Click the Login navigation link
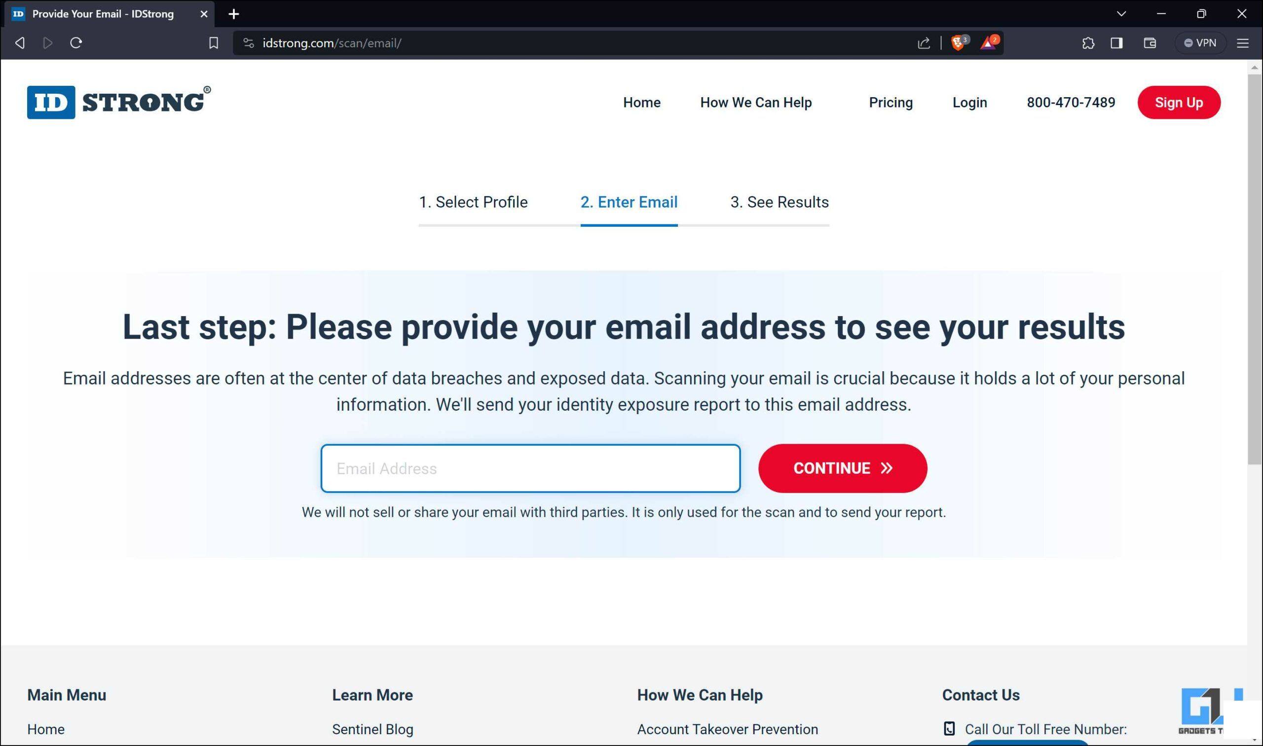 (969, 102)
